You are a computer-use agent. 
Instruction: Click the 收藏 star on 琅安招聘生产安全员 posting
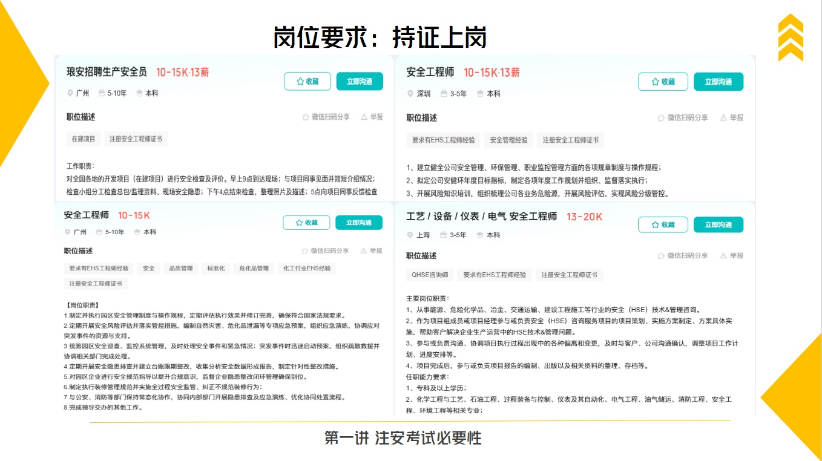307,81
